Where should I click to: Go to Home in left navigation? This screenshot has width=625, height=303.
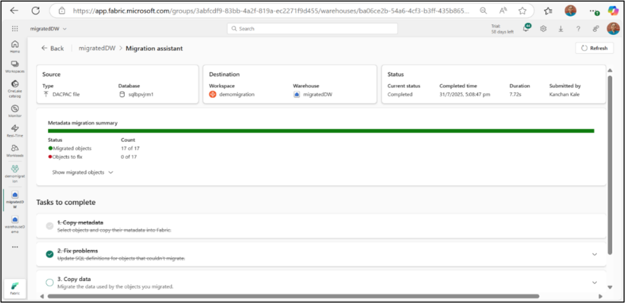coord(15,46)
